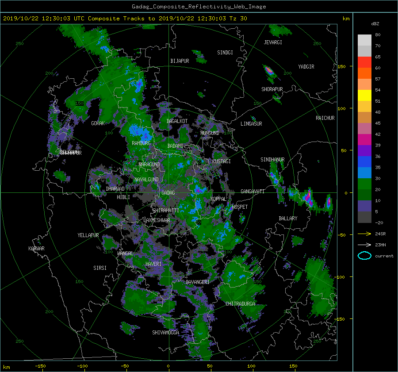Screen dimensions: 398x372
Task: Click the BAGALKOT city label
Action: pos(177,121)
